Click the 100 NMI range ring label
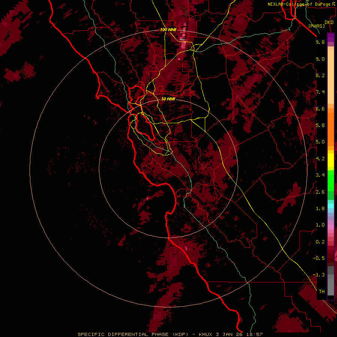 tap(168, 30)
